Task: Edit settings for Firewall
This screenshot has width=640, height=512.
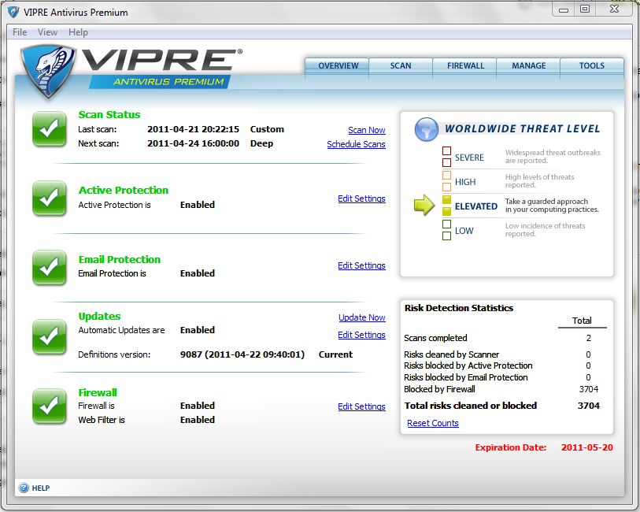Action: click(361, 406)
